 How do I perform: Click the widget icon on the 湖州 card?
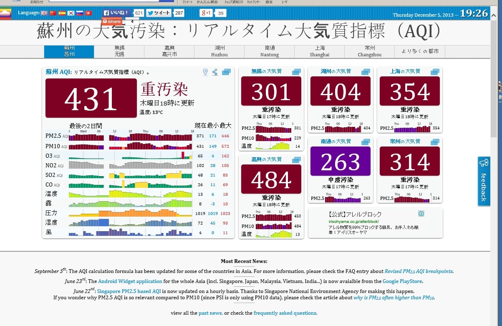[x=366, y=72]
